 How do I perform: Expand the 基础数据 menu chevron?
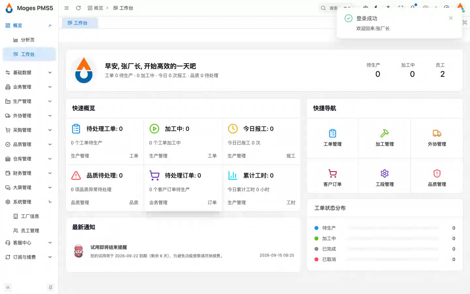pos(50,73)
